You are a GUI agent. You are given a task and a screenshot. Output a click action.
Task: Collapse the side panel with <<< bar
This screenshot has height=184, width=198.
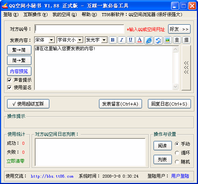pyautogui.click(x=186, y=68)
